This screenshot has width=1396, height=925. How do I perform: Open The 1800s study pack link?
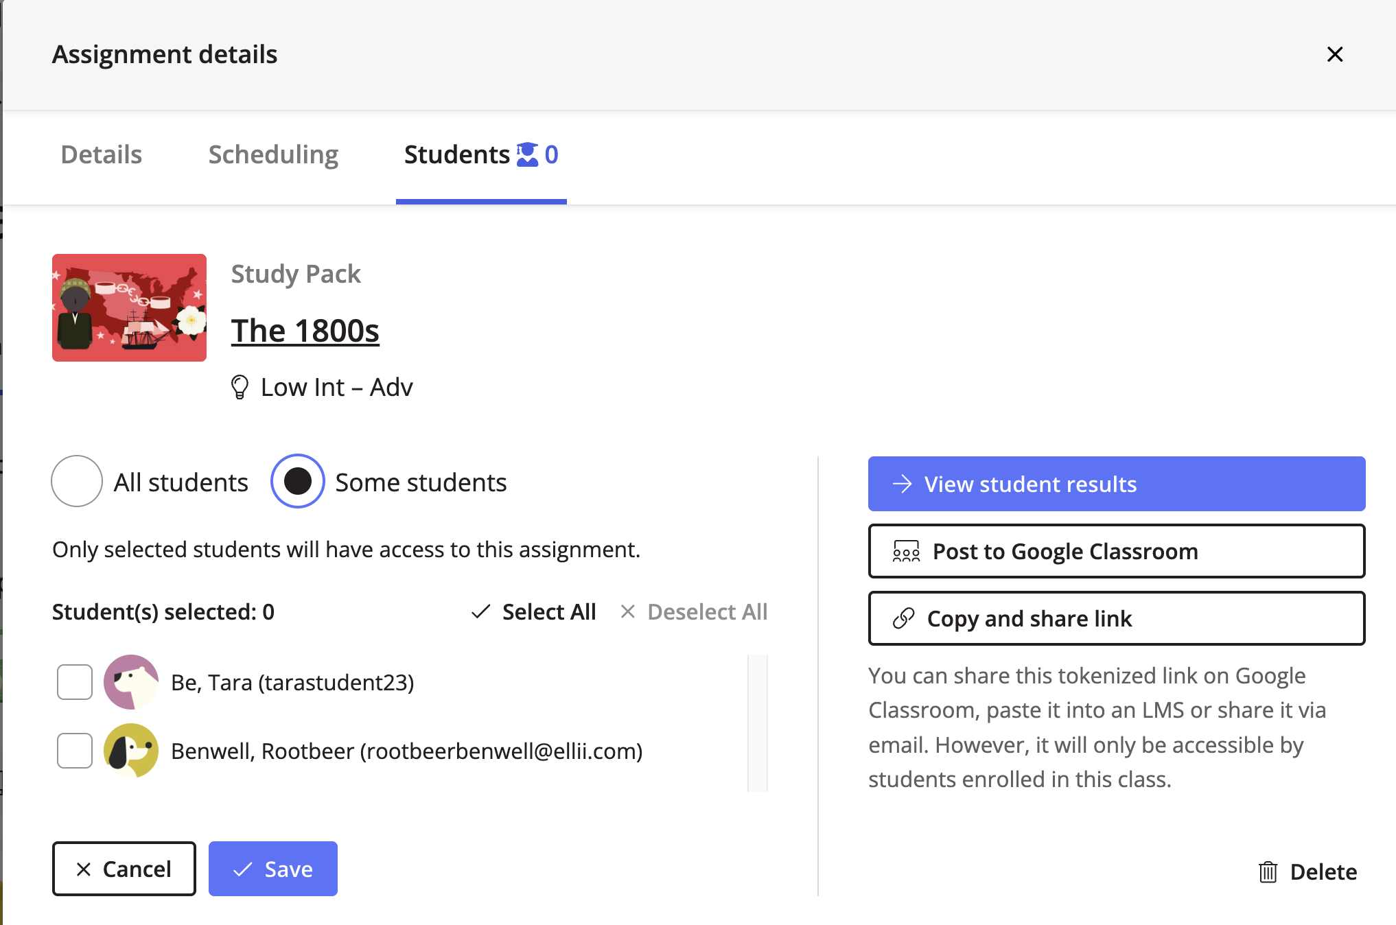tap(305, 330)
